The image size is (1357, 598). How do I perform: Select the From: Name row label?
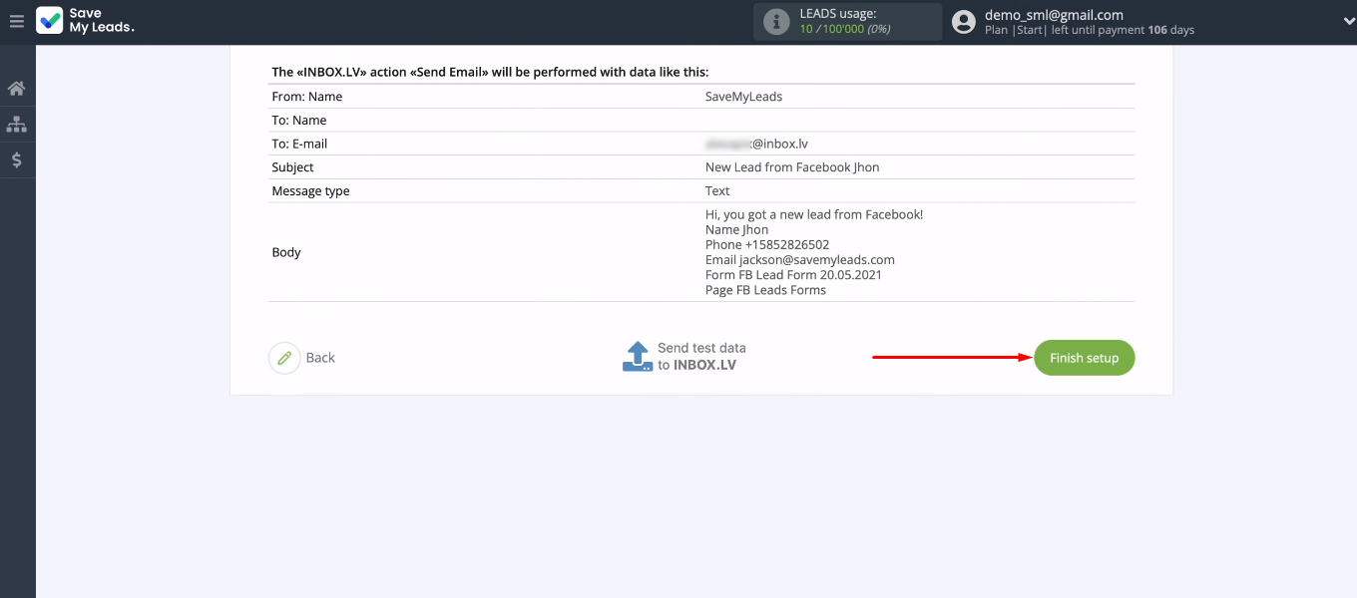click(307, 97)
